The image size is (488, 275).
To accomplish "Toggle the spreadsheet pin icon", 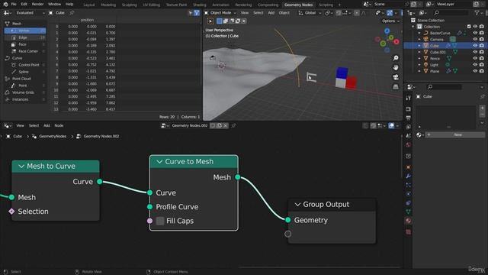I will pos(72,13).
